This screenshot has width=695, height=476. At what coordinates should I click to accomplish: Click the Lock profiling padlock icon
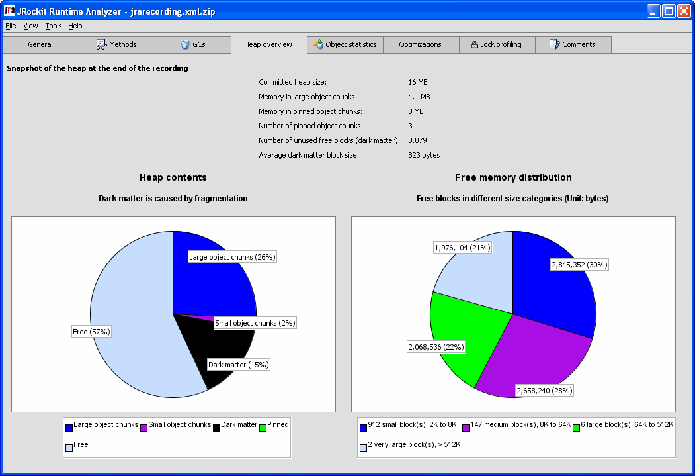[475, 45]
